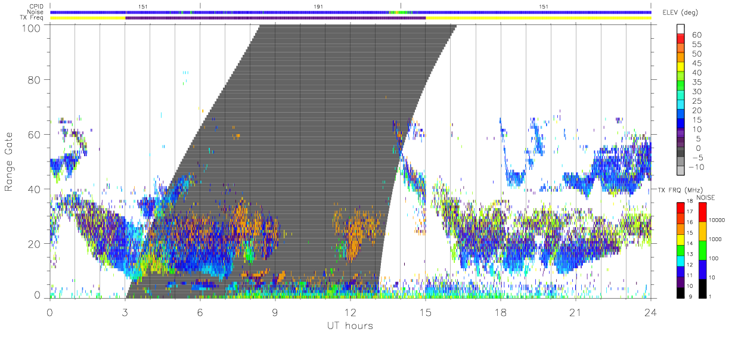Click the 11 label on TX FRQ legend
This screenshot has height=338, width=732.
tap(690, 275)
